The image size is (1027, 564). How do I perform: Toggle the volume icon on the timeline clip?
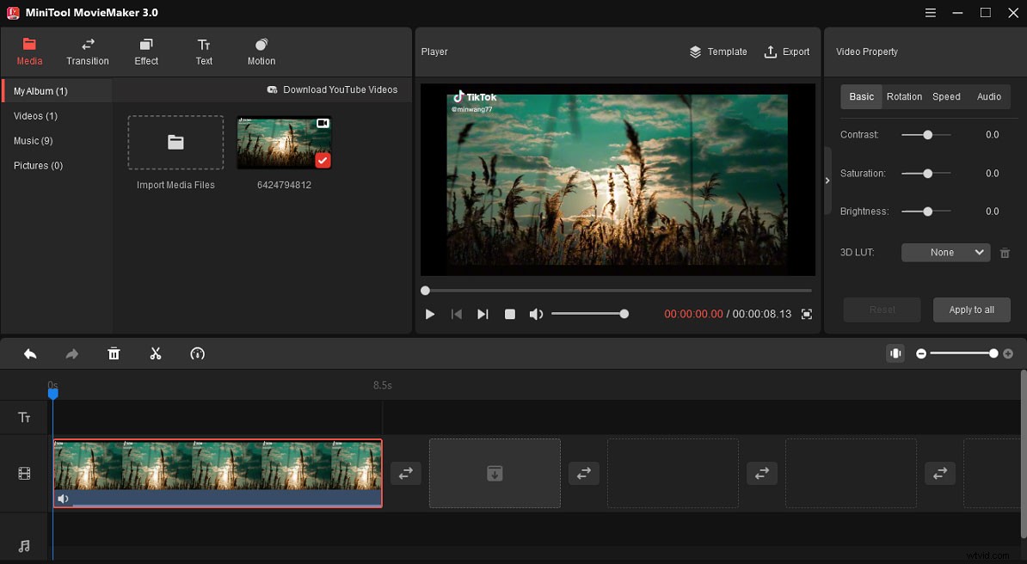(62, 498)
